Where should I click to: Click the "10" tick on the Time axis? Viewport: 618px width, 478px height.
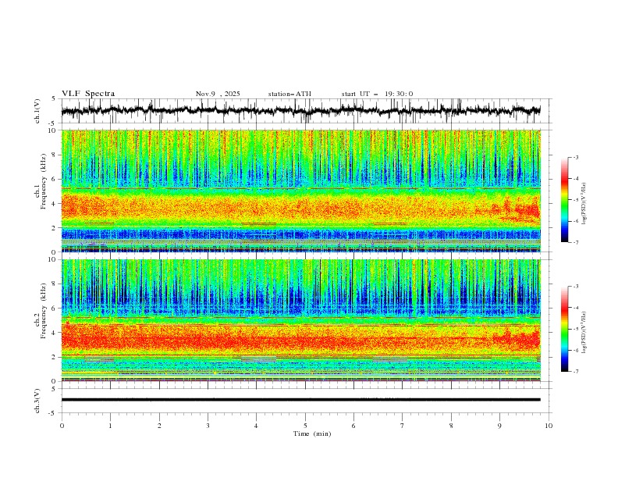[x=549, y=426]
